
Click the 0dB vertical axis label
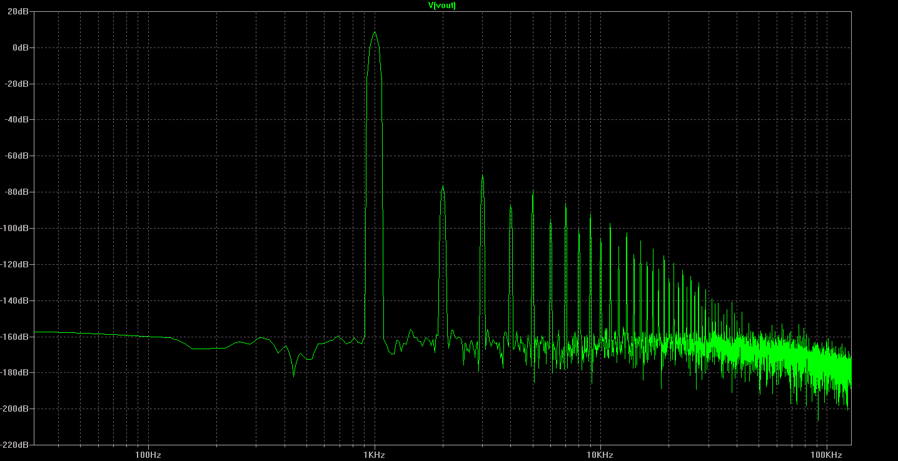coord(21,47)
